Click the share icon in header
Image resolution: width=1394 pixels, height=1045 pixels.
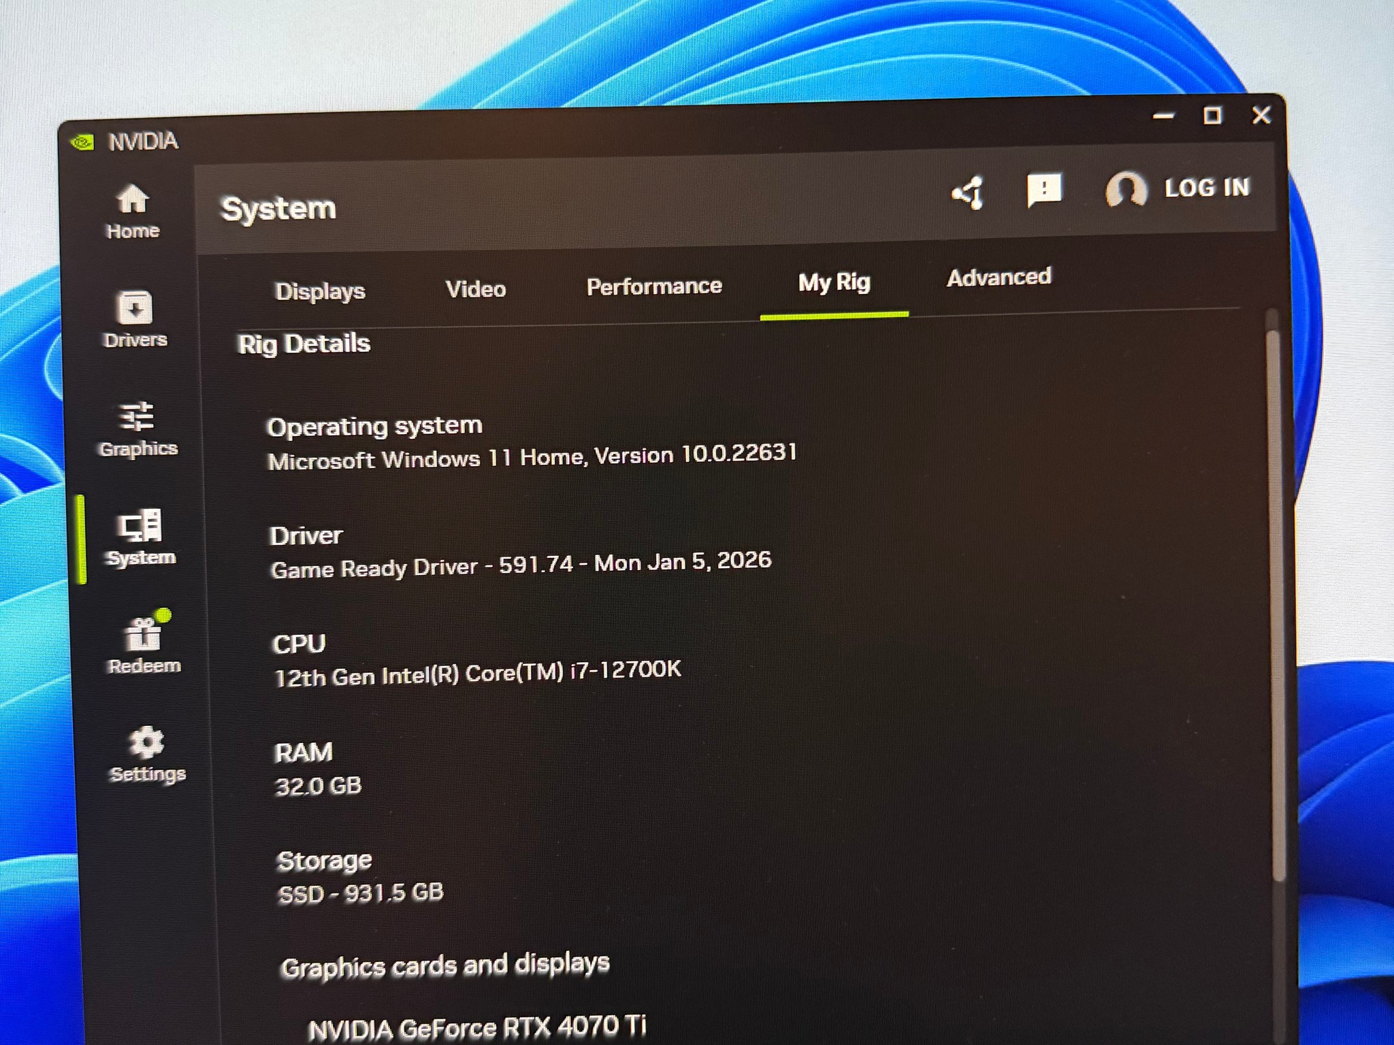point(967,193)
